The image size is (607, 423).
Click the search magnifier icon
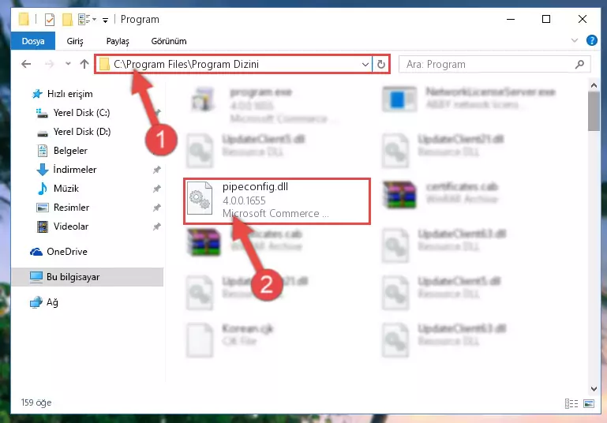[x=579, y=64]
